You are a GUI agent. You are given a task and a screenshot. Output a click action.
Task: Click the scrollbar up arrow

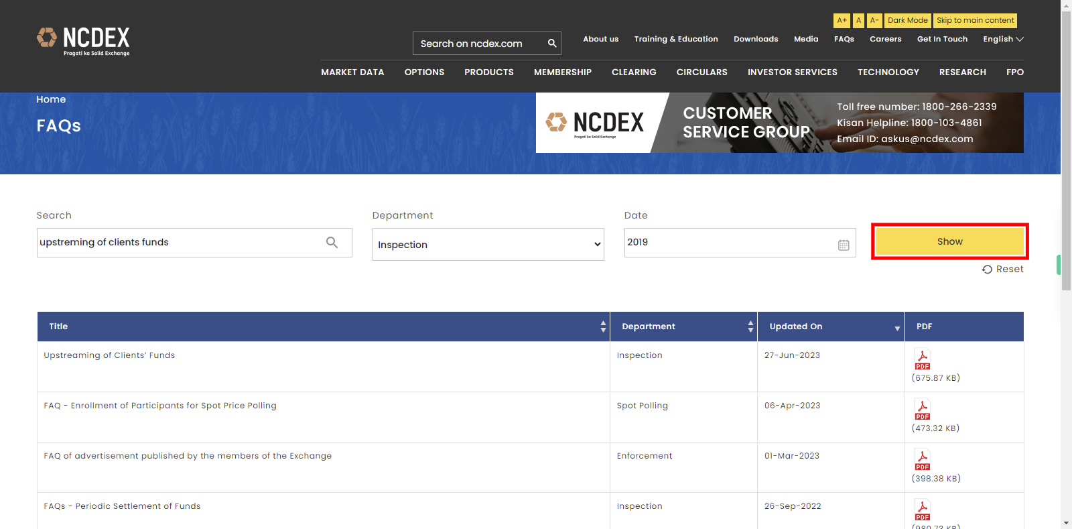[1067, 5]
